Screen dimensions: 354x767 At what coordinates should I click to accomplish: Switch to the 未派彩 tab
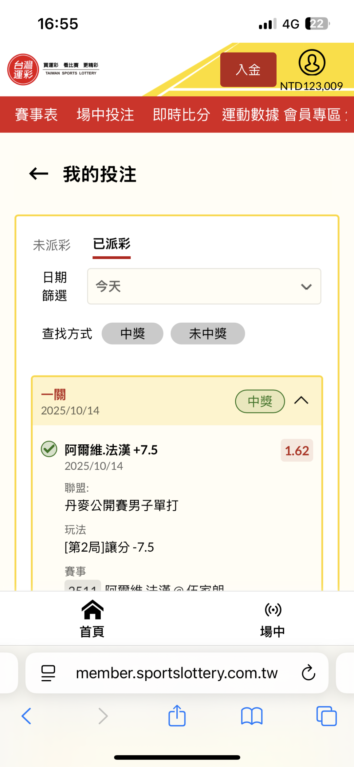[52, 245]
